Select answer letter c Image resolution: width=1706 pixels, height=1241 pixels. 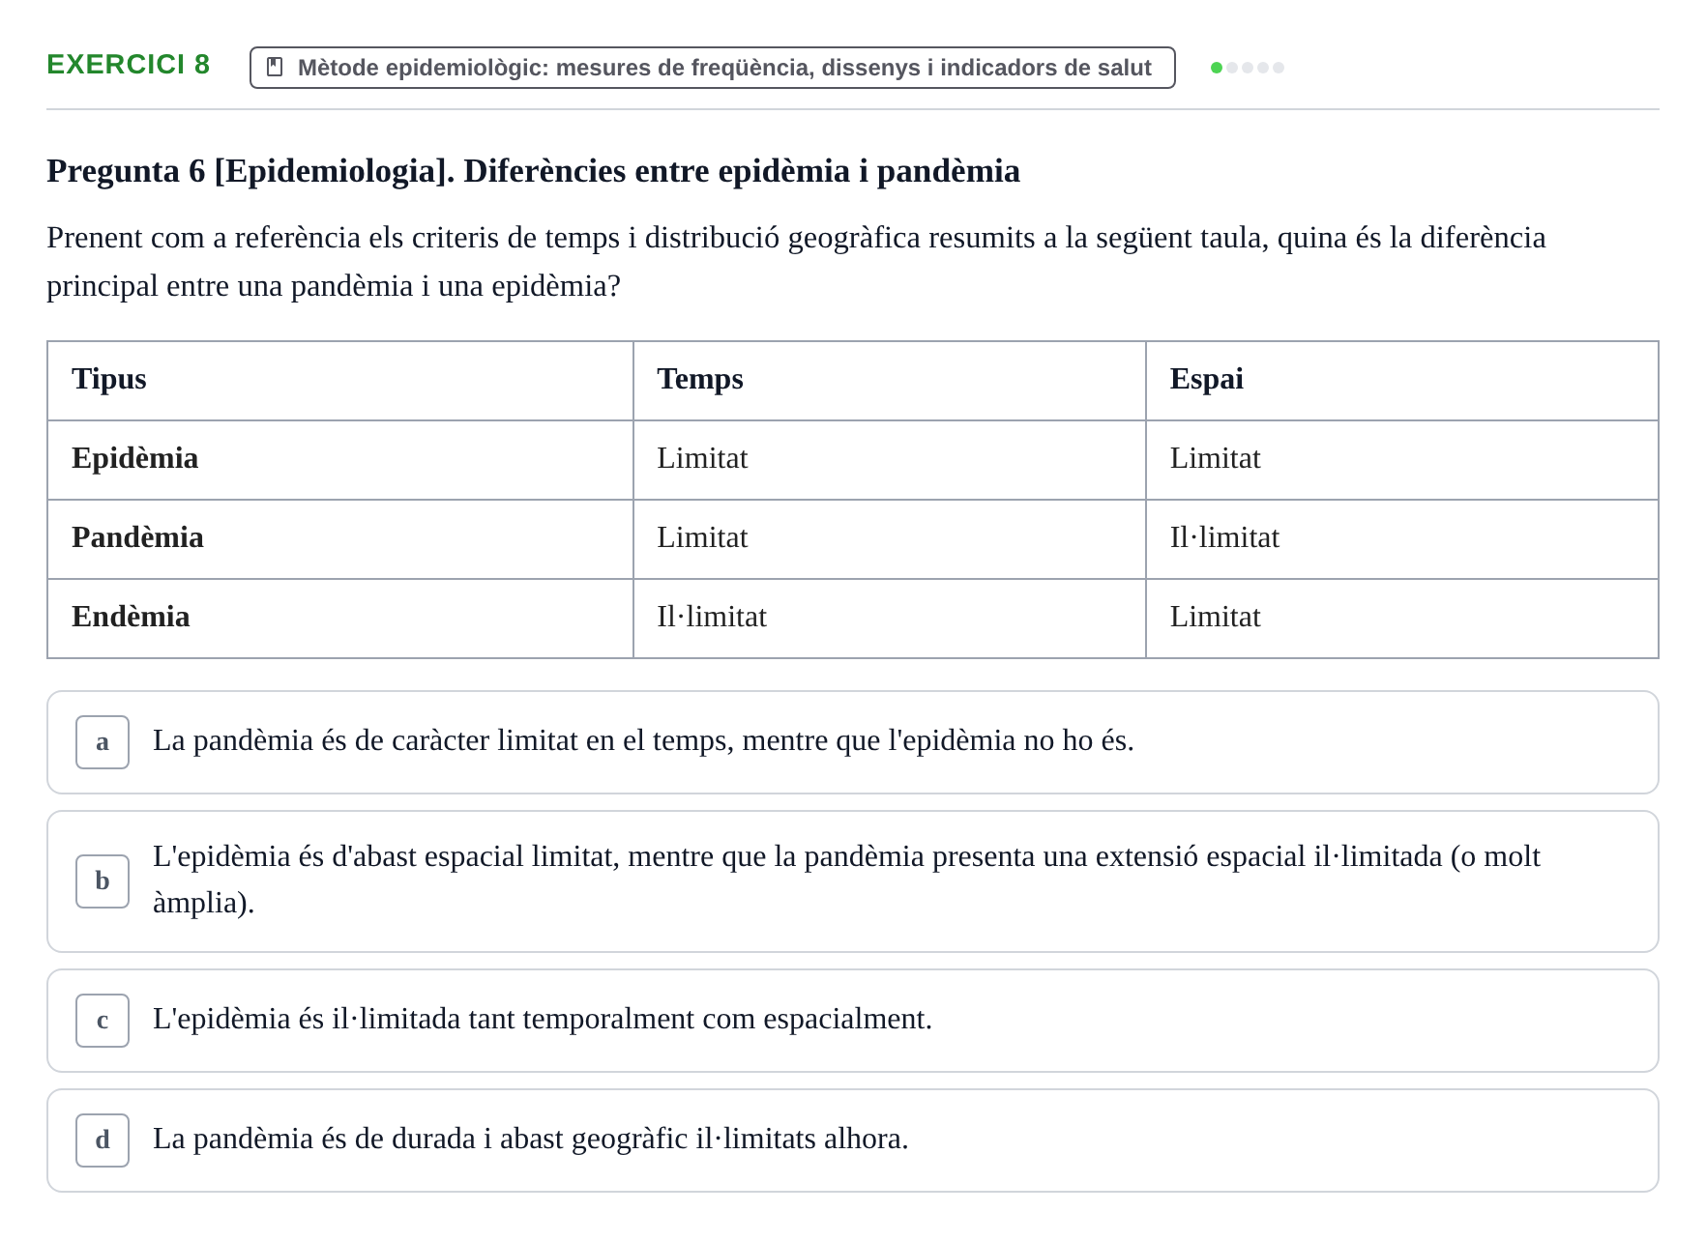[x=103, y=1021]
